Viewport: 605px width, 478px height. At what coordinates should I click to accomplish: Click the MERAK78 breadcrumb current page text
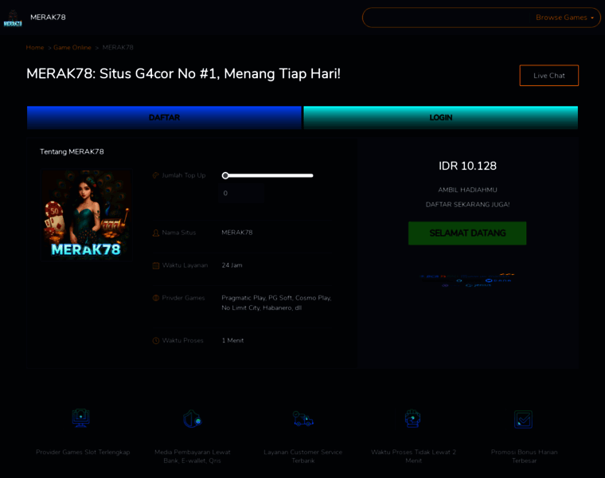click(x=118, y=48)
